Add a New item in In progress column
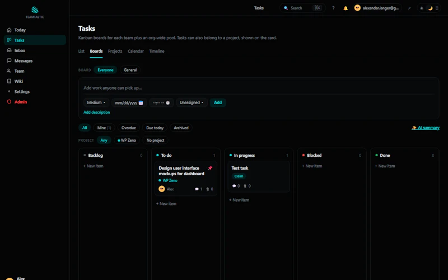Image resolution: width=448 pixels, height=280 pixels. (x=239, y=200)
